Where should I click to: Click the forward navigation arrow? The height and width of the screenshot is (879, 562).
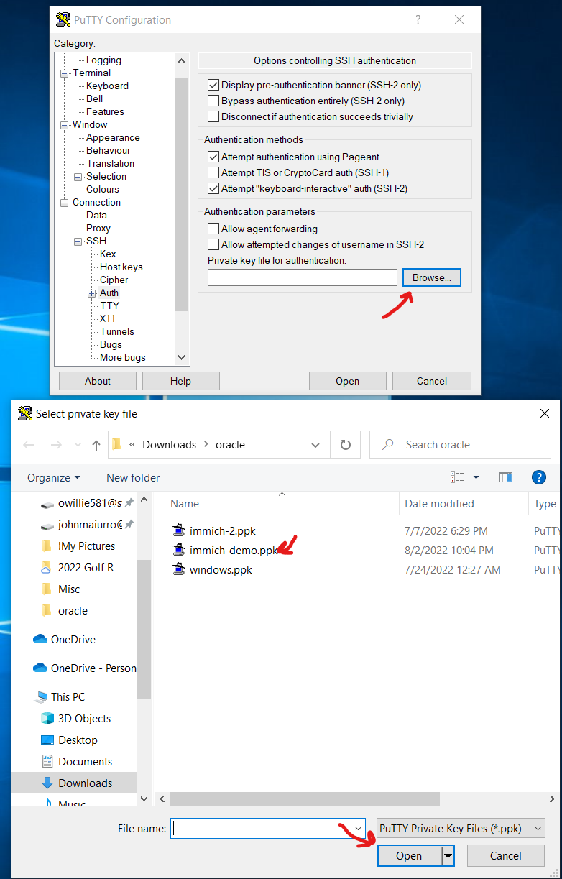(56, 446)
